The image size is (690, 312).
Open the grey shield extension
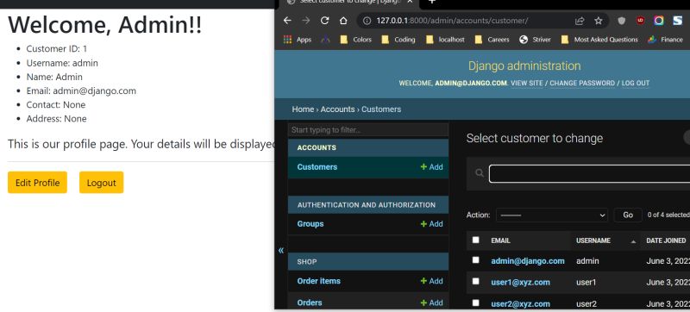[621, 21]
